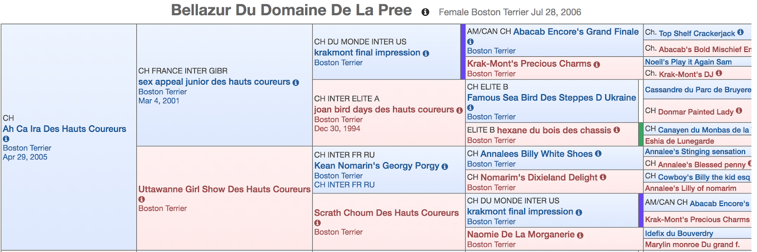Open Famous Sea Bird Des Steppes D Ukraine
The width and height of the screenshot is (757, 252).
pos(552,97)
